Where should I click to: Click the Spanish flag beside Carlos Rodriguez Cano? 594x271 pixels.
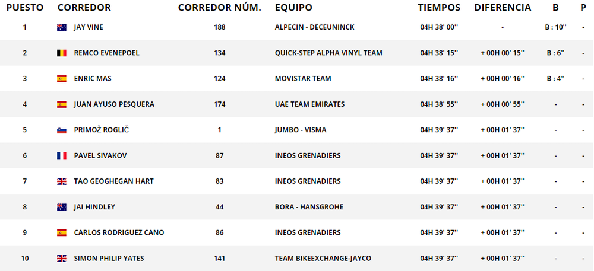(62, 233)
